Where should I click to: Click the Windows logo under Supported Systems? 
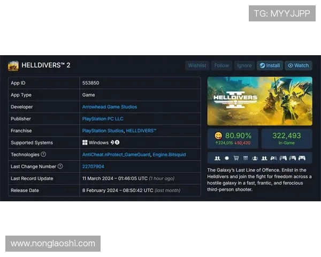click(x=85, y=142)
